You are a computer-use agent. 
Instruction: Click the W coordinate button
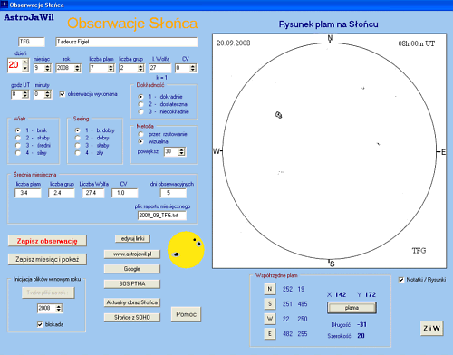(270, 319)
